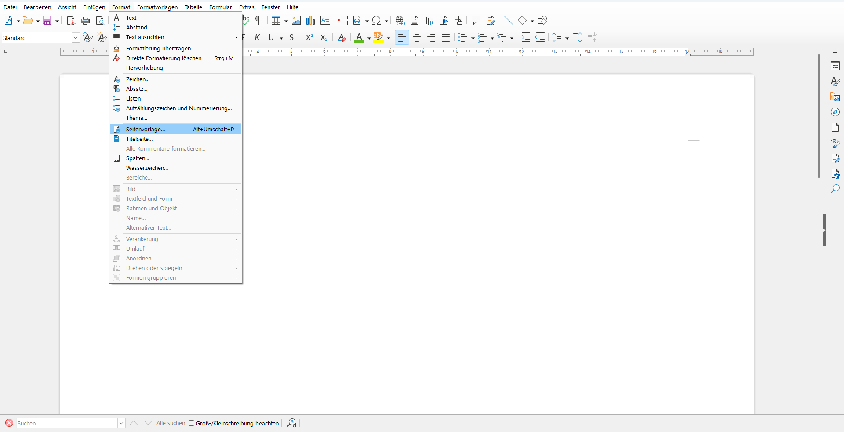The width and height of the screenshot is (844, 432).
Task: Open the sidebar Gallery panel icon
Action: click(x=835, y=97)
